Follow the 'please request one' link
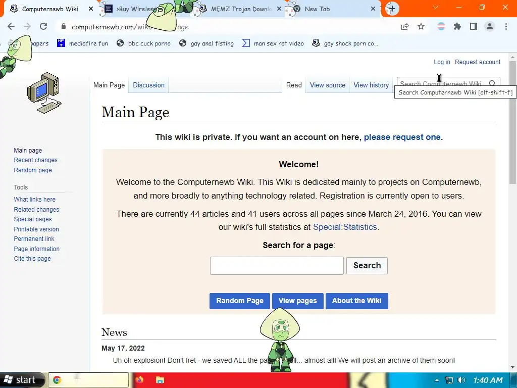517x388 pixels. pos(402,137)
